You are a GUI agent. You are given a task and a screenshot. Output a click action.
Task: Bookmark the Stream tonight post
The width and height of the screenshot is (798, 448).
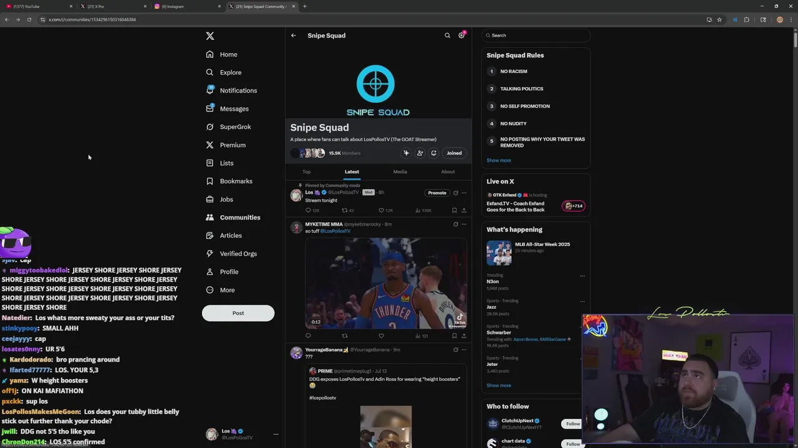pyautogui.click(x=454, y=210)
